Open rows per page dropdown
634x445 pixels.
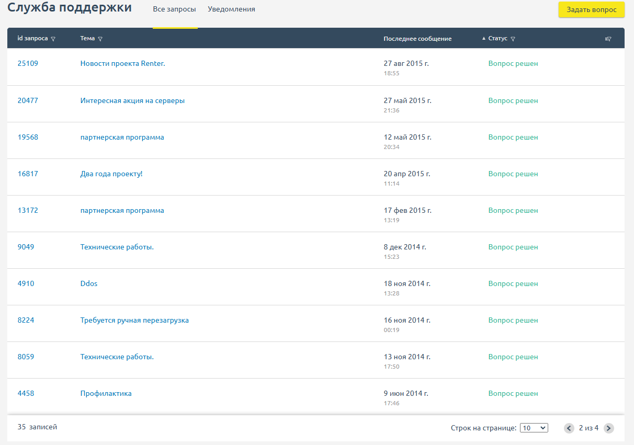(x=534, y=428)
